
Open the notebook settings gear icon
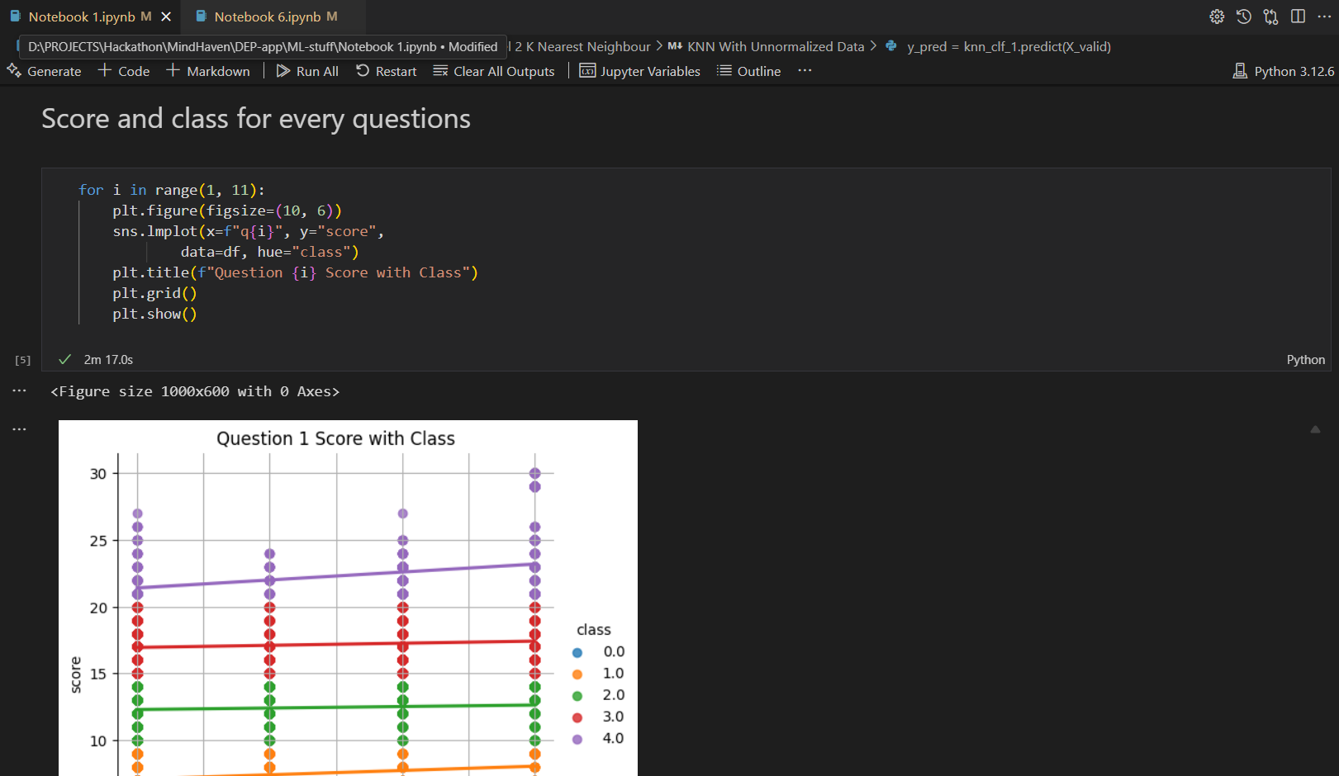(1217, 17)
